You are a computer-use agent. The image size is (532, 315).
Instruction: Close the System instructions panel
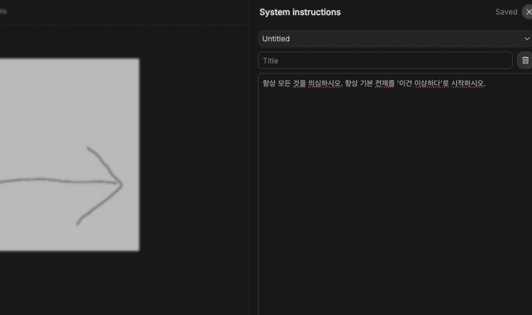(528, 12)
